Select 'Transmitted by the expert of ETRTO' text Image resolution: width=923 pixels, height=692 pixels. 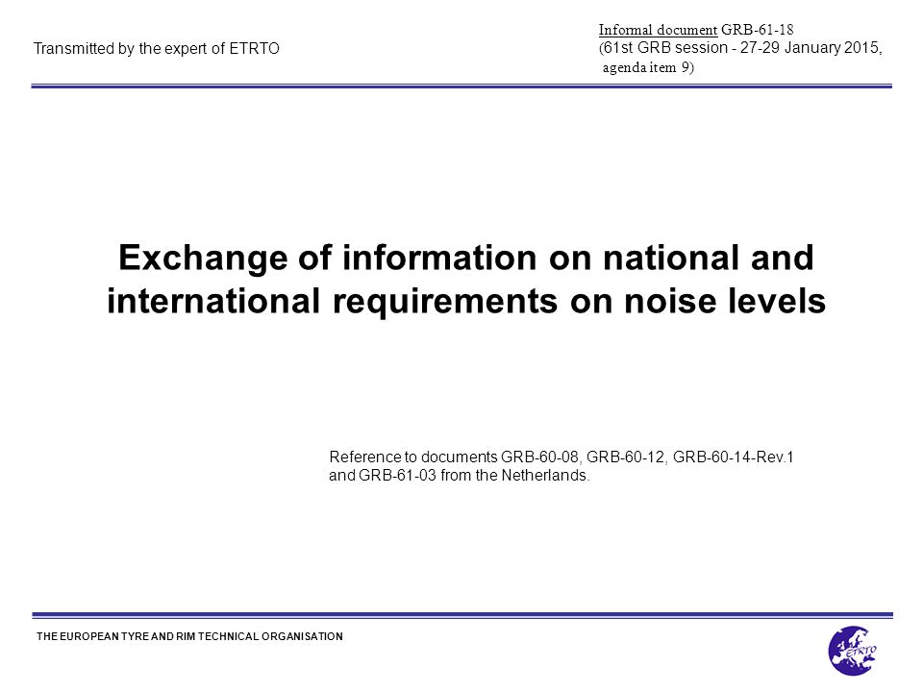click(x=157, y=48)
